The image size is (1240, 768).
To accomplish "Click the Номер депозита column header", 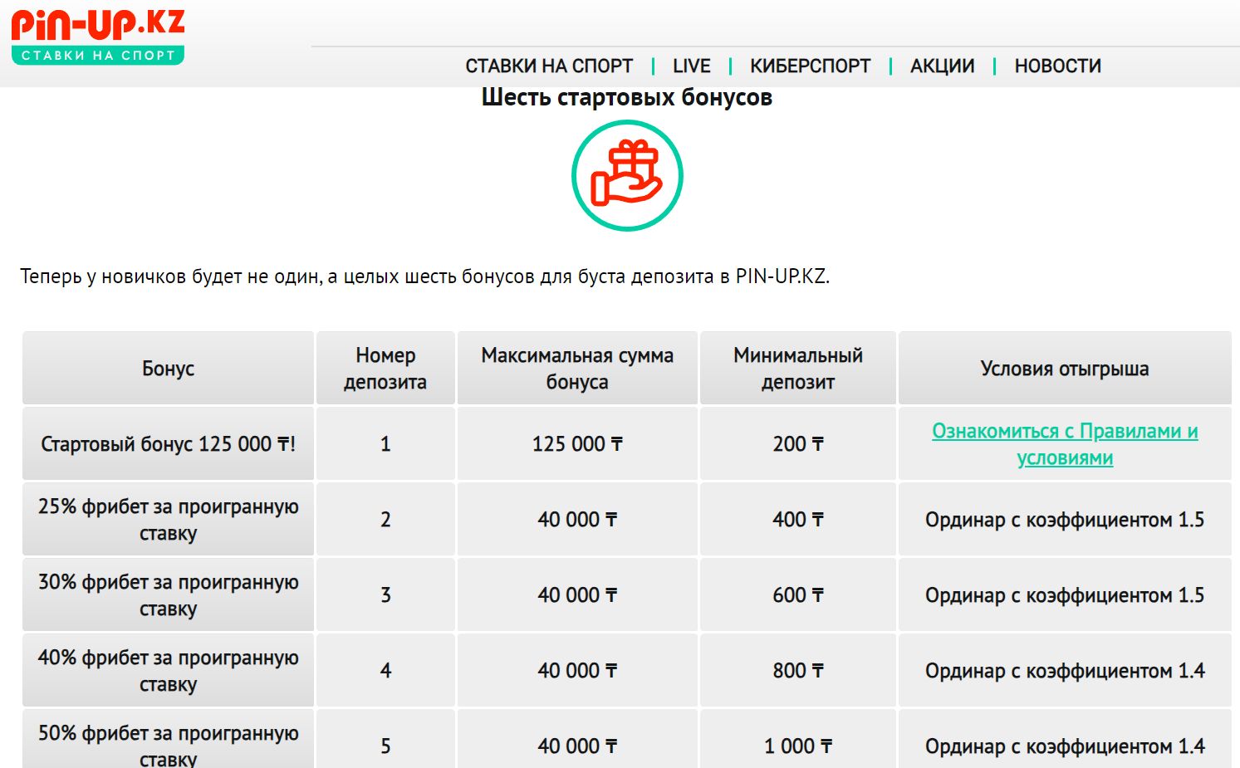I will tap(385, 369).
